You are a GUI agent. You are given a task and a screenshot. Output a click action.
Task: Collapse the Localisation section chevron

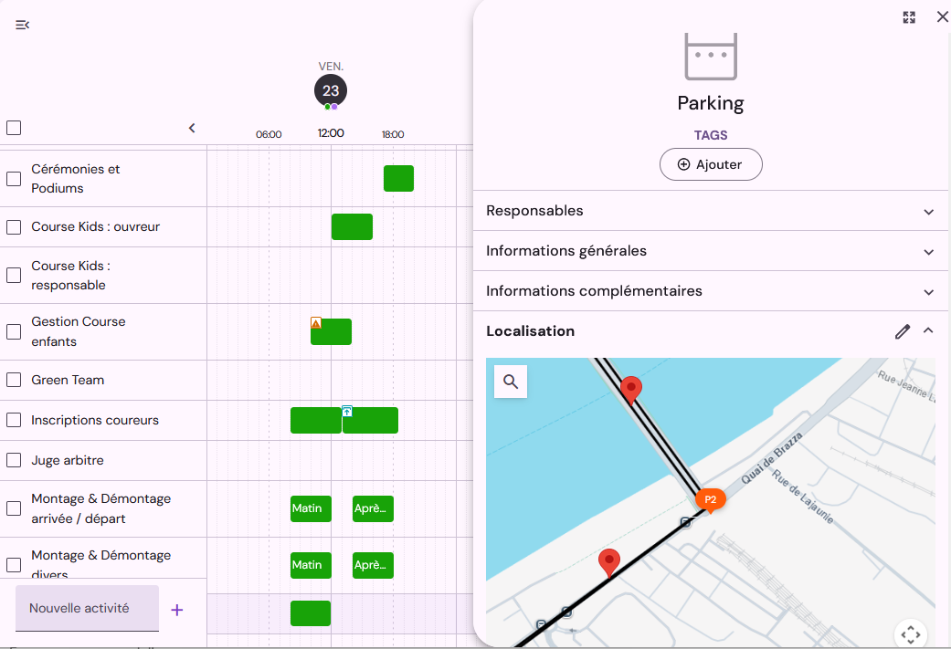pyautogui.click(x=928, y=330)
